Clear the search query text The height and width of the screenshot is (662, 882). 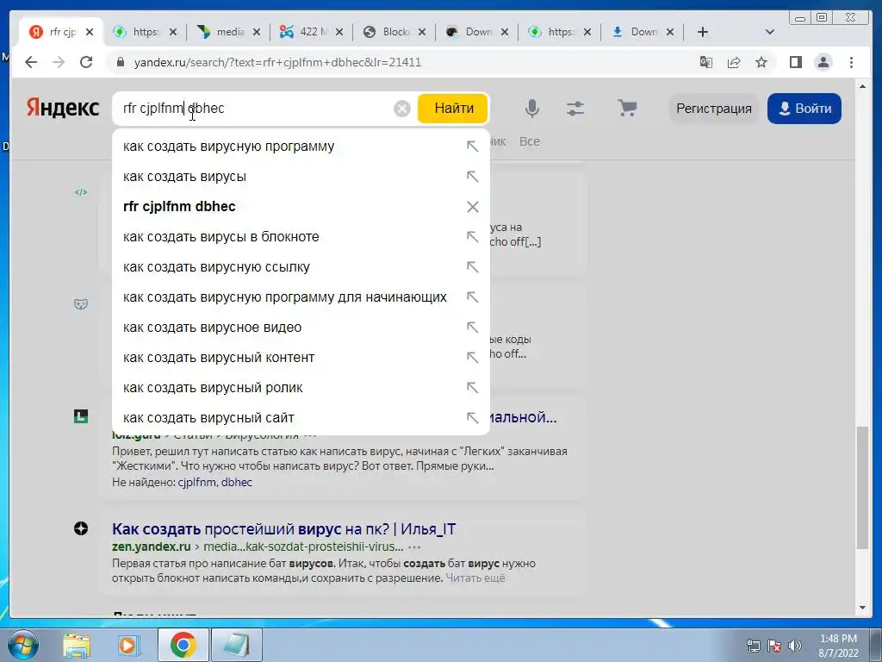click(402, 108)
